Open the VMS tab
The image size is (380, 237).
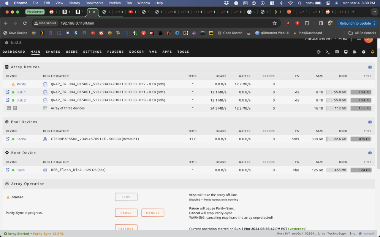pyautogui.click(x=153, y=52)
